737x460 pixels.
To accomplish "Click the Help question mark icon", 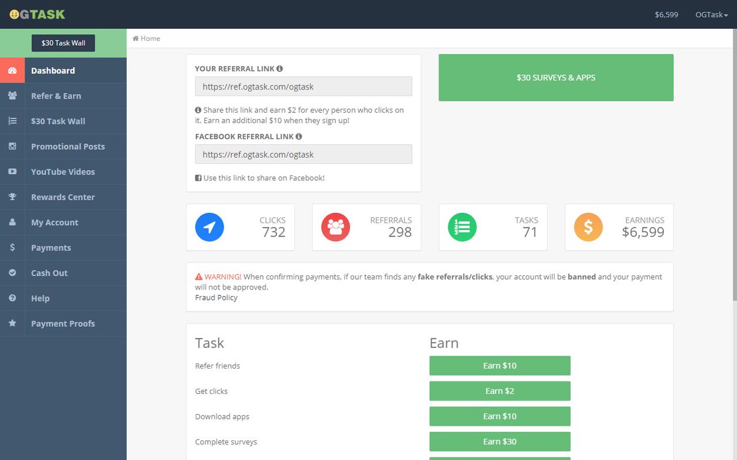I will click(x=12, y=298).
